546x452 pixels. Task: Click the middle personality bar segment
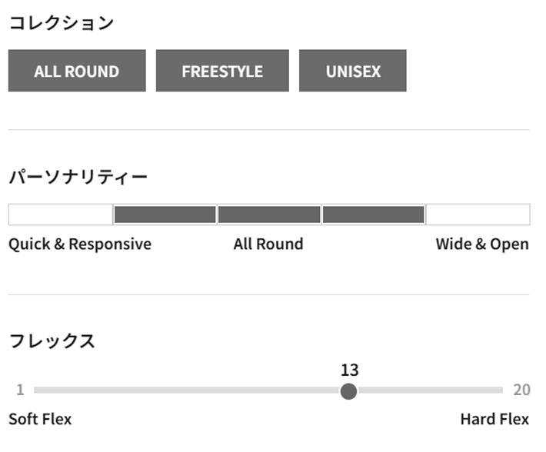click(269, 214)
